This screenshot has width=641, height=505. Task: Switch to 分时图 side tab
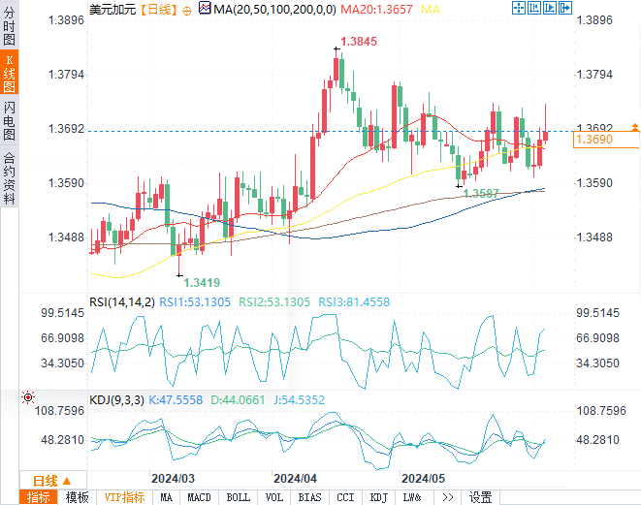[x=10, y=26]
